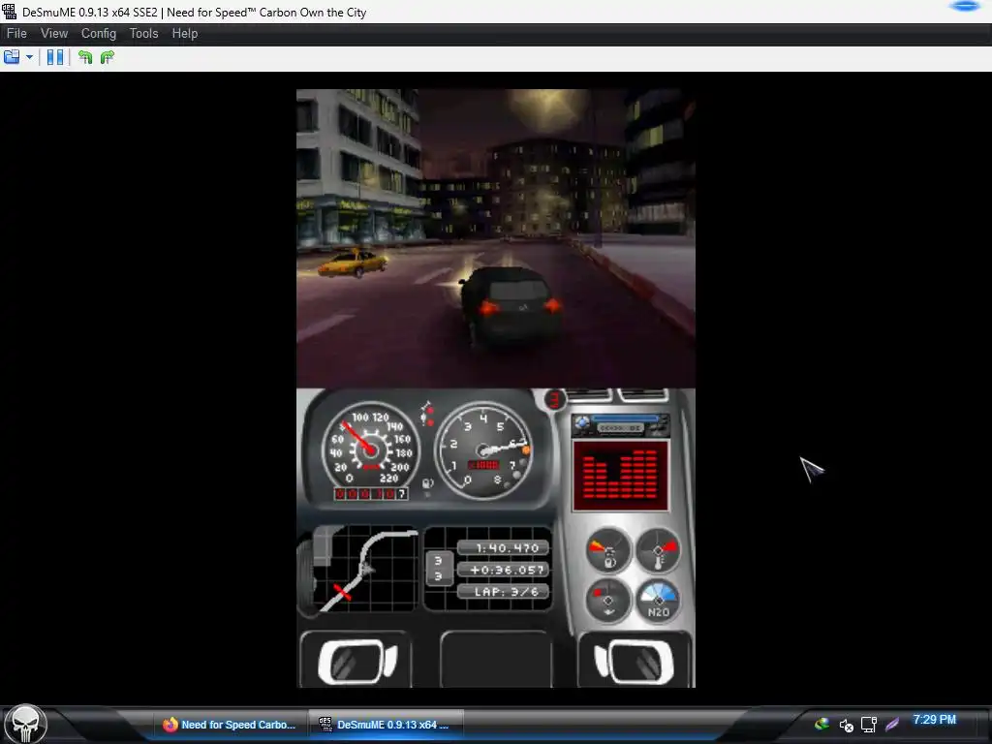Screen dimensions: 992x744
Task: Open the View menu
Action: (x=54, y=34)
